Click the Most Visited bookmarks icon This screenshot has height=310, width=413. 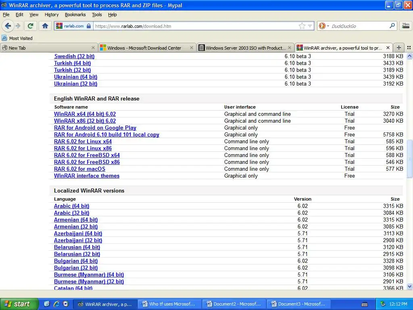4,38
